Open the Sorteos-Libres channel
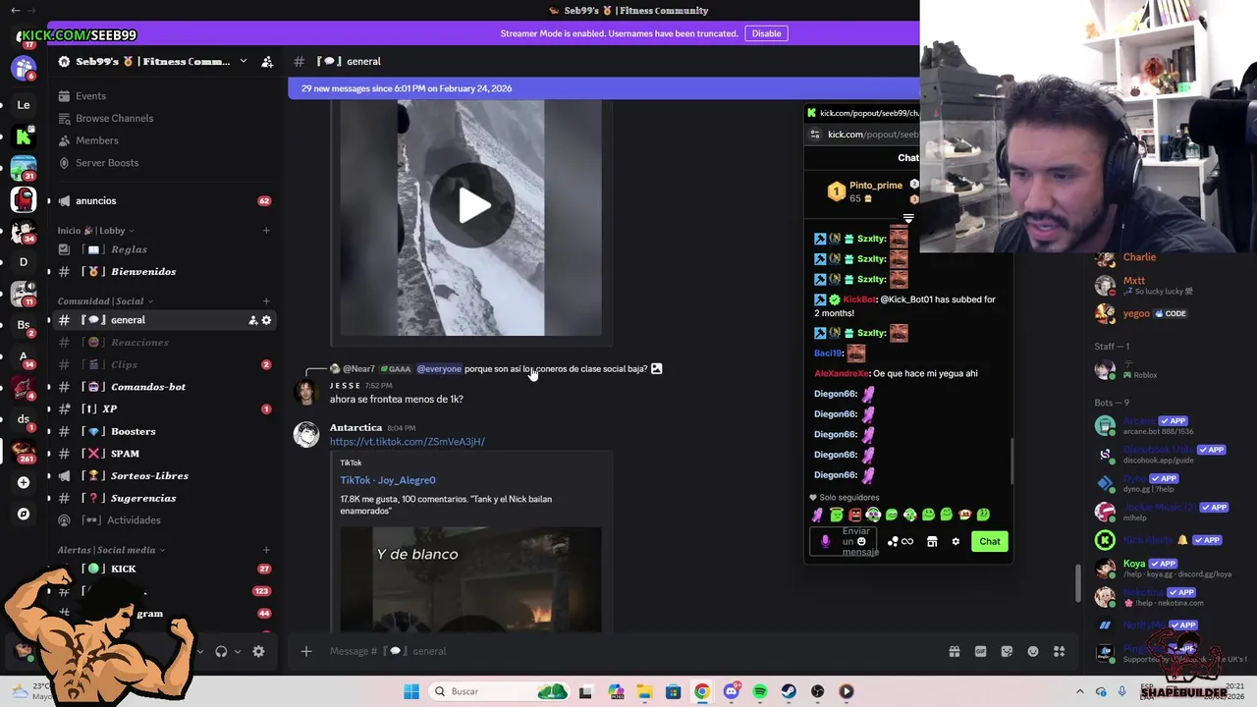Viewport: 1257px width, 707px height. point(149,476)
